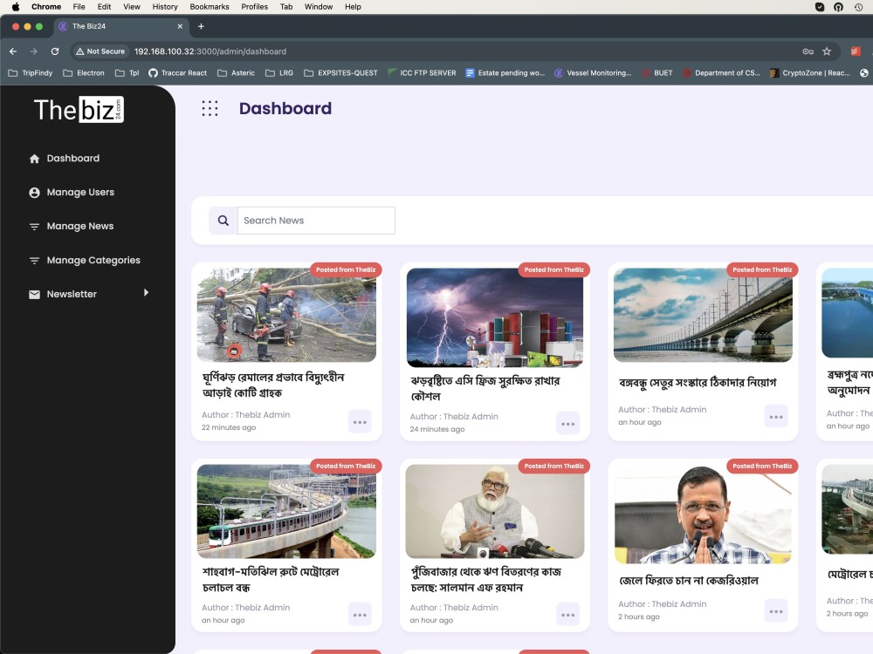
Task: Open the red Chrome extension icon
Action: 856,51
